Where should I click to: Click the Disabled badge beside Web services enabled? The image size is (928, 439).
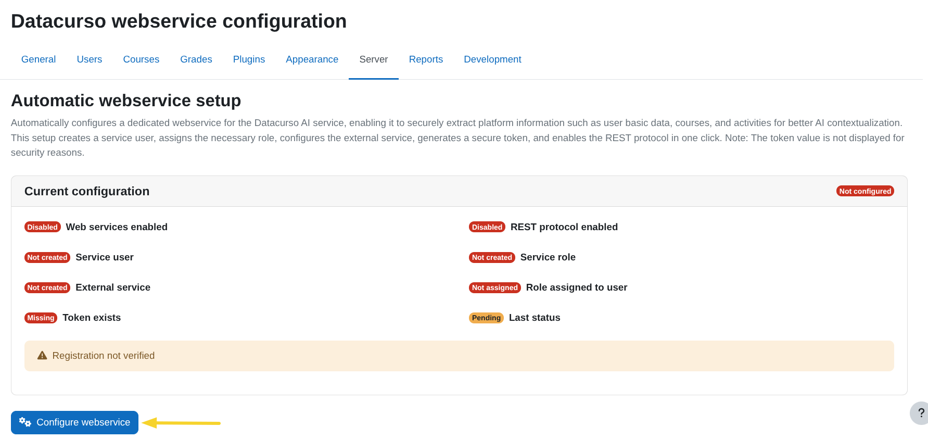(43, 227)
